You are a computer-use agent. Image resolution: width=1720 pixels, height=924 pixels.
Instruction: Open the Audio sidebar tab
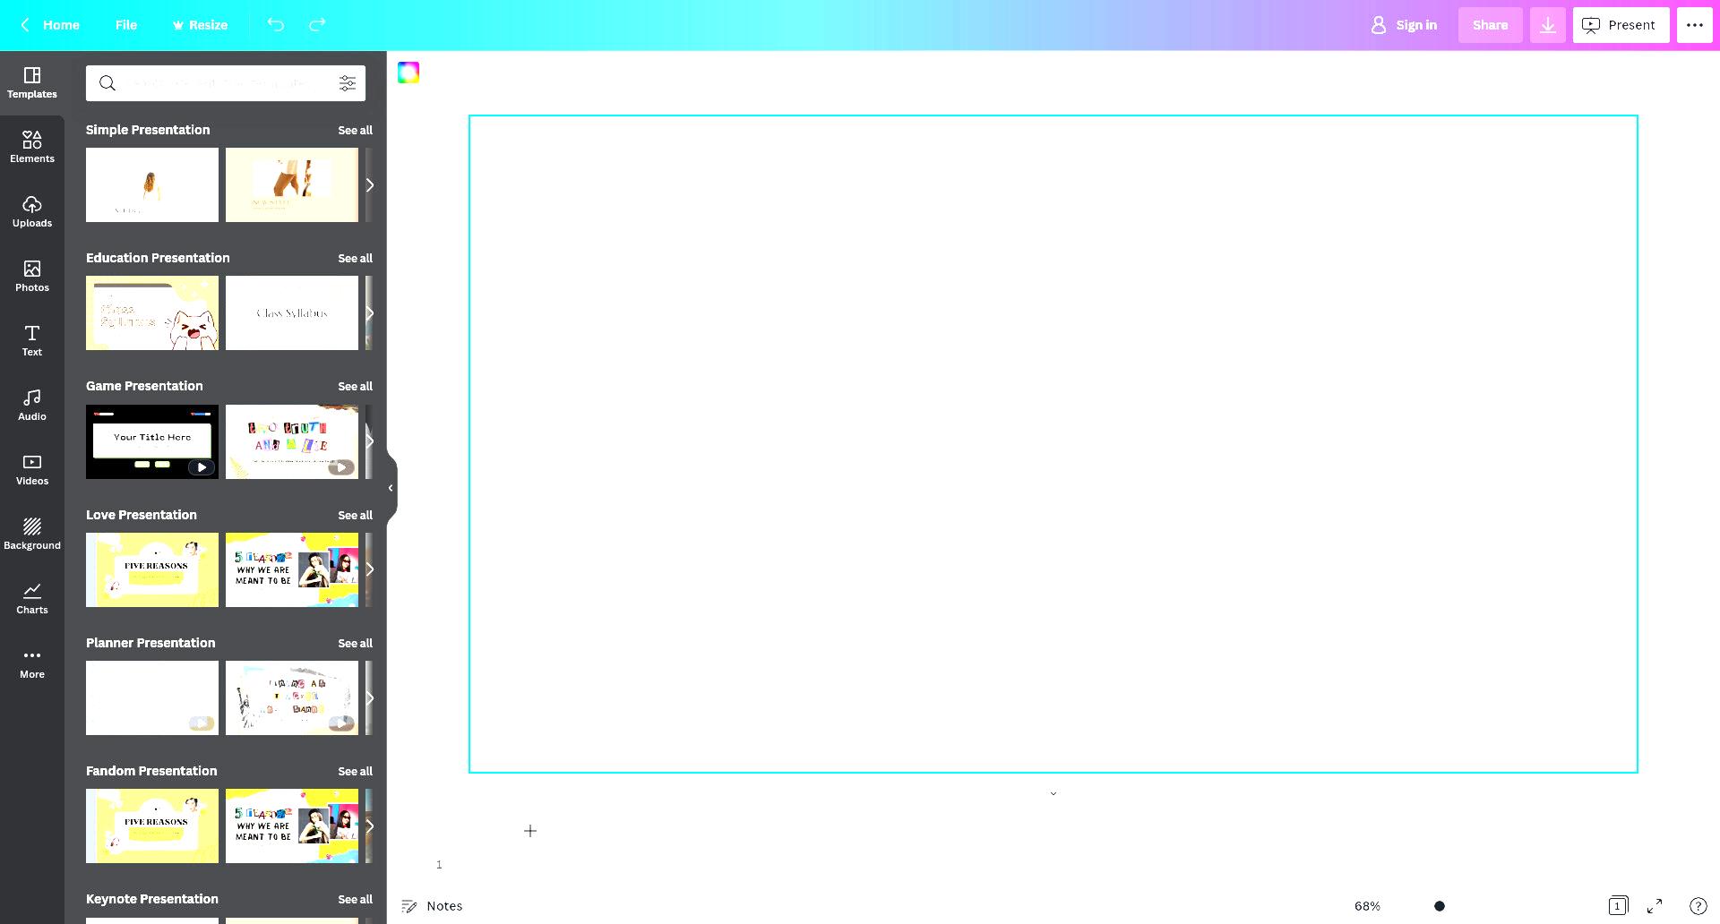[32, 405]
